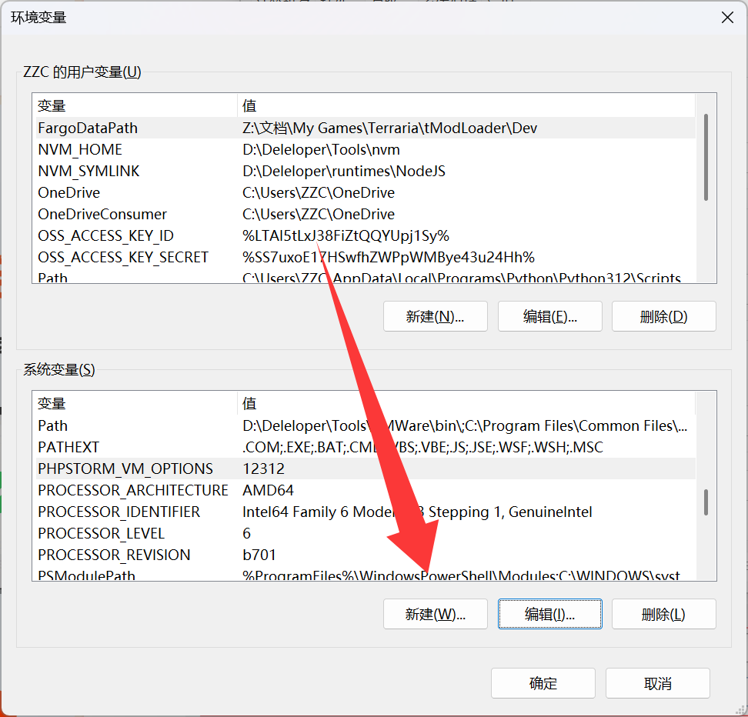The height and width of the screenshot is (717, 748).
Task: Click the %LTAI5tLxJ38FiZtQQYUpj1Sy% value
Action: click(346, 235)
